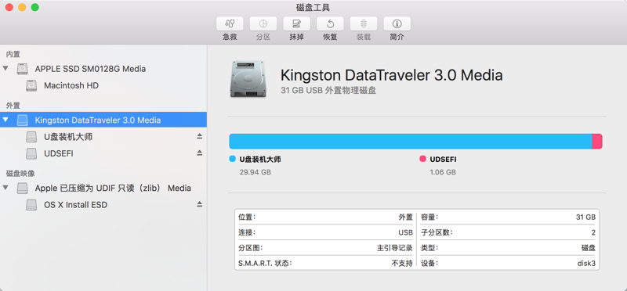This screenshot has width=627, height=291.
Task: Click the Info (简介) toolbar icon
Action: [397, 23]
